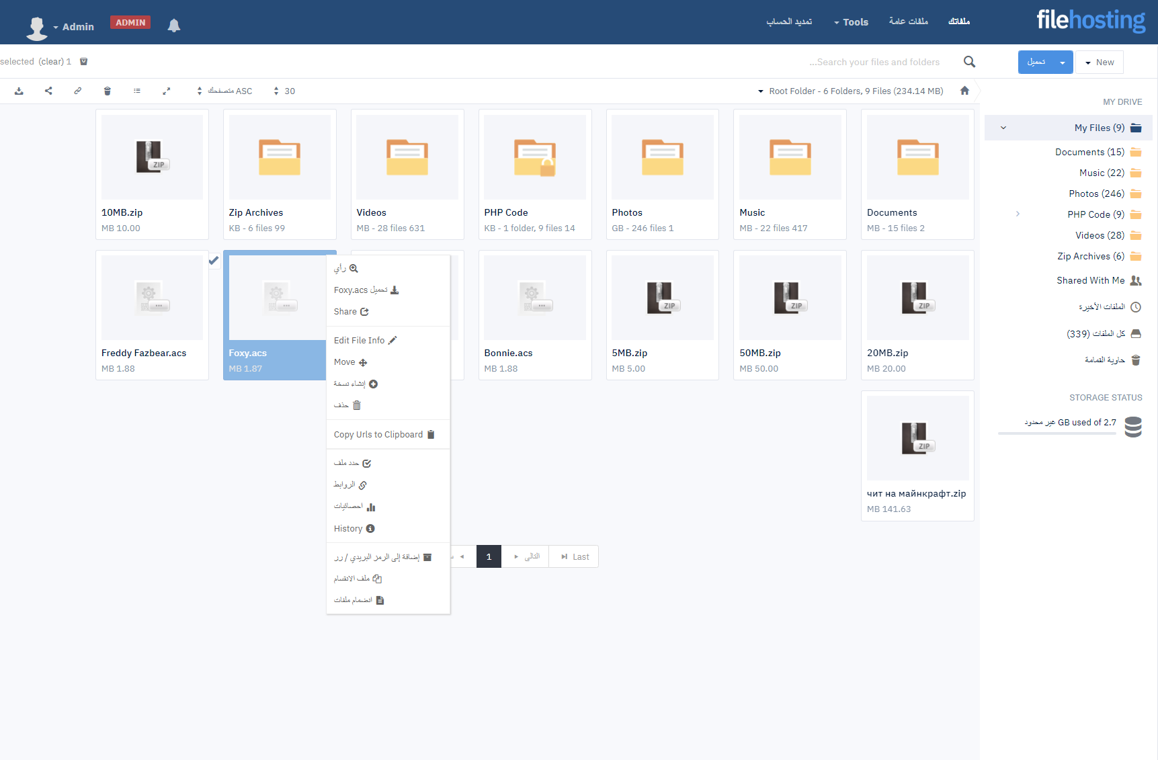Click the search magnifier icon
Image resolution: width=1158 pixels, height=760 pixels.
tap(969, 62)
